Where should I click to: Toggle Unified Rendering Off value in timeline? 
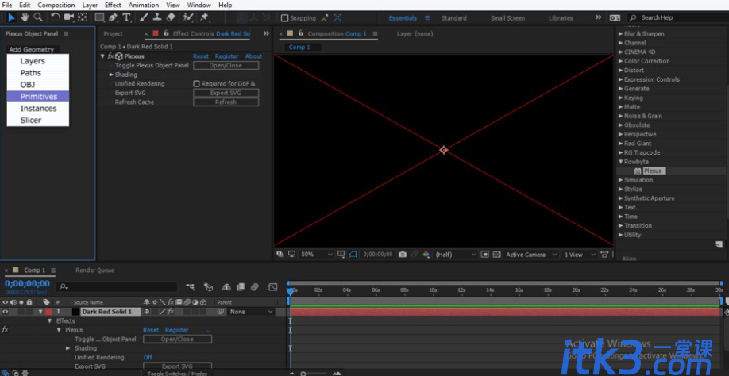[148, 358]
